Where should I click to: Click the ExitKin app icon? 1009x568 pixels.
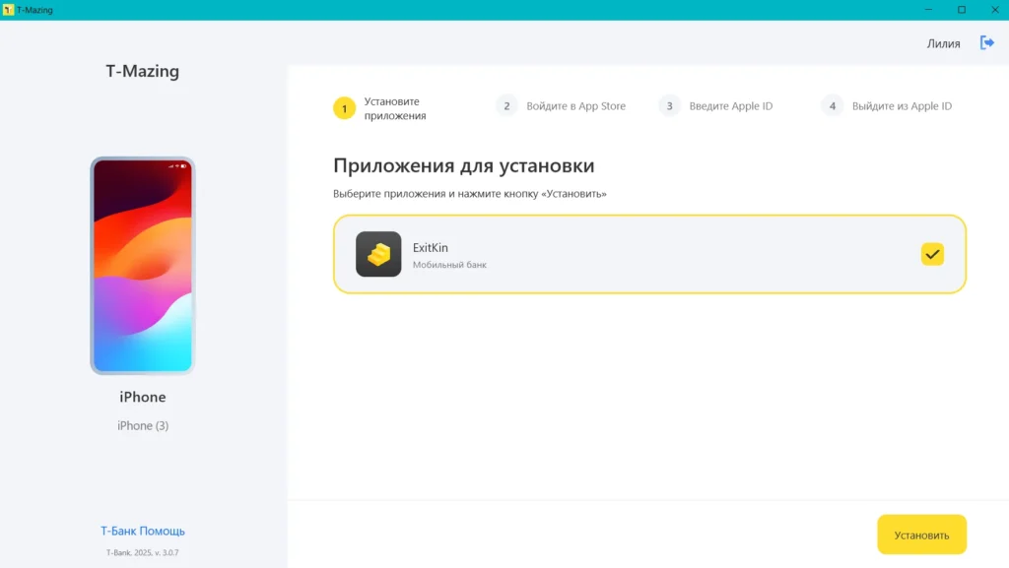pos(378,254)
